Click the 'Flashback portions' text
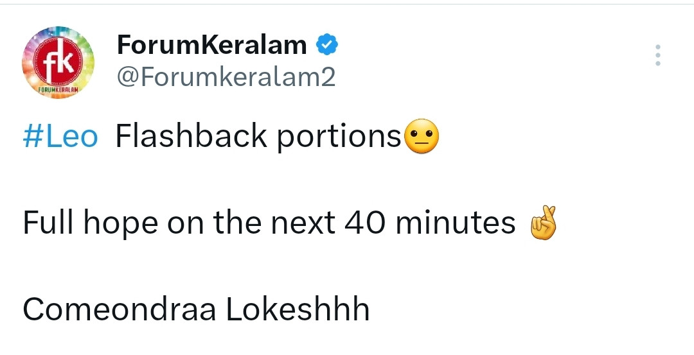The width and height of the screenshot is (694, 355). click(258, 137)
